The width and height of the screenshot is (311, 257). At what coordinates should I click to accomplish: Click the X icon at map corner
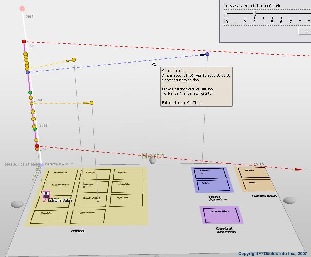point(258,165)
